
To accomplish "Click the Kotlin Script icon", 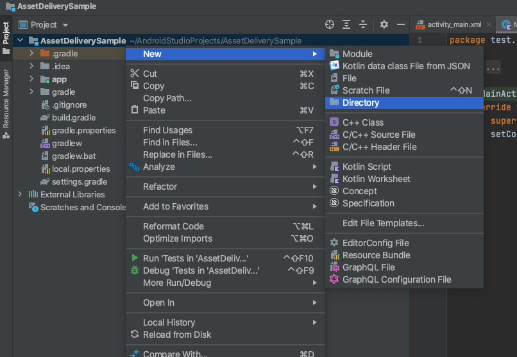I will 334,166.
